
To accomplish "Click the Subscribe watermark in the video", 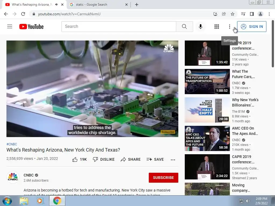I will (x=168, y=132).
